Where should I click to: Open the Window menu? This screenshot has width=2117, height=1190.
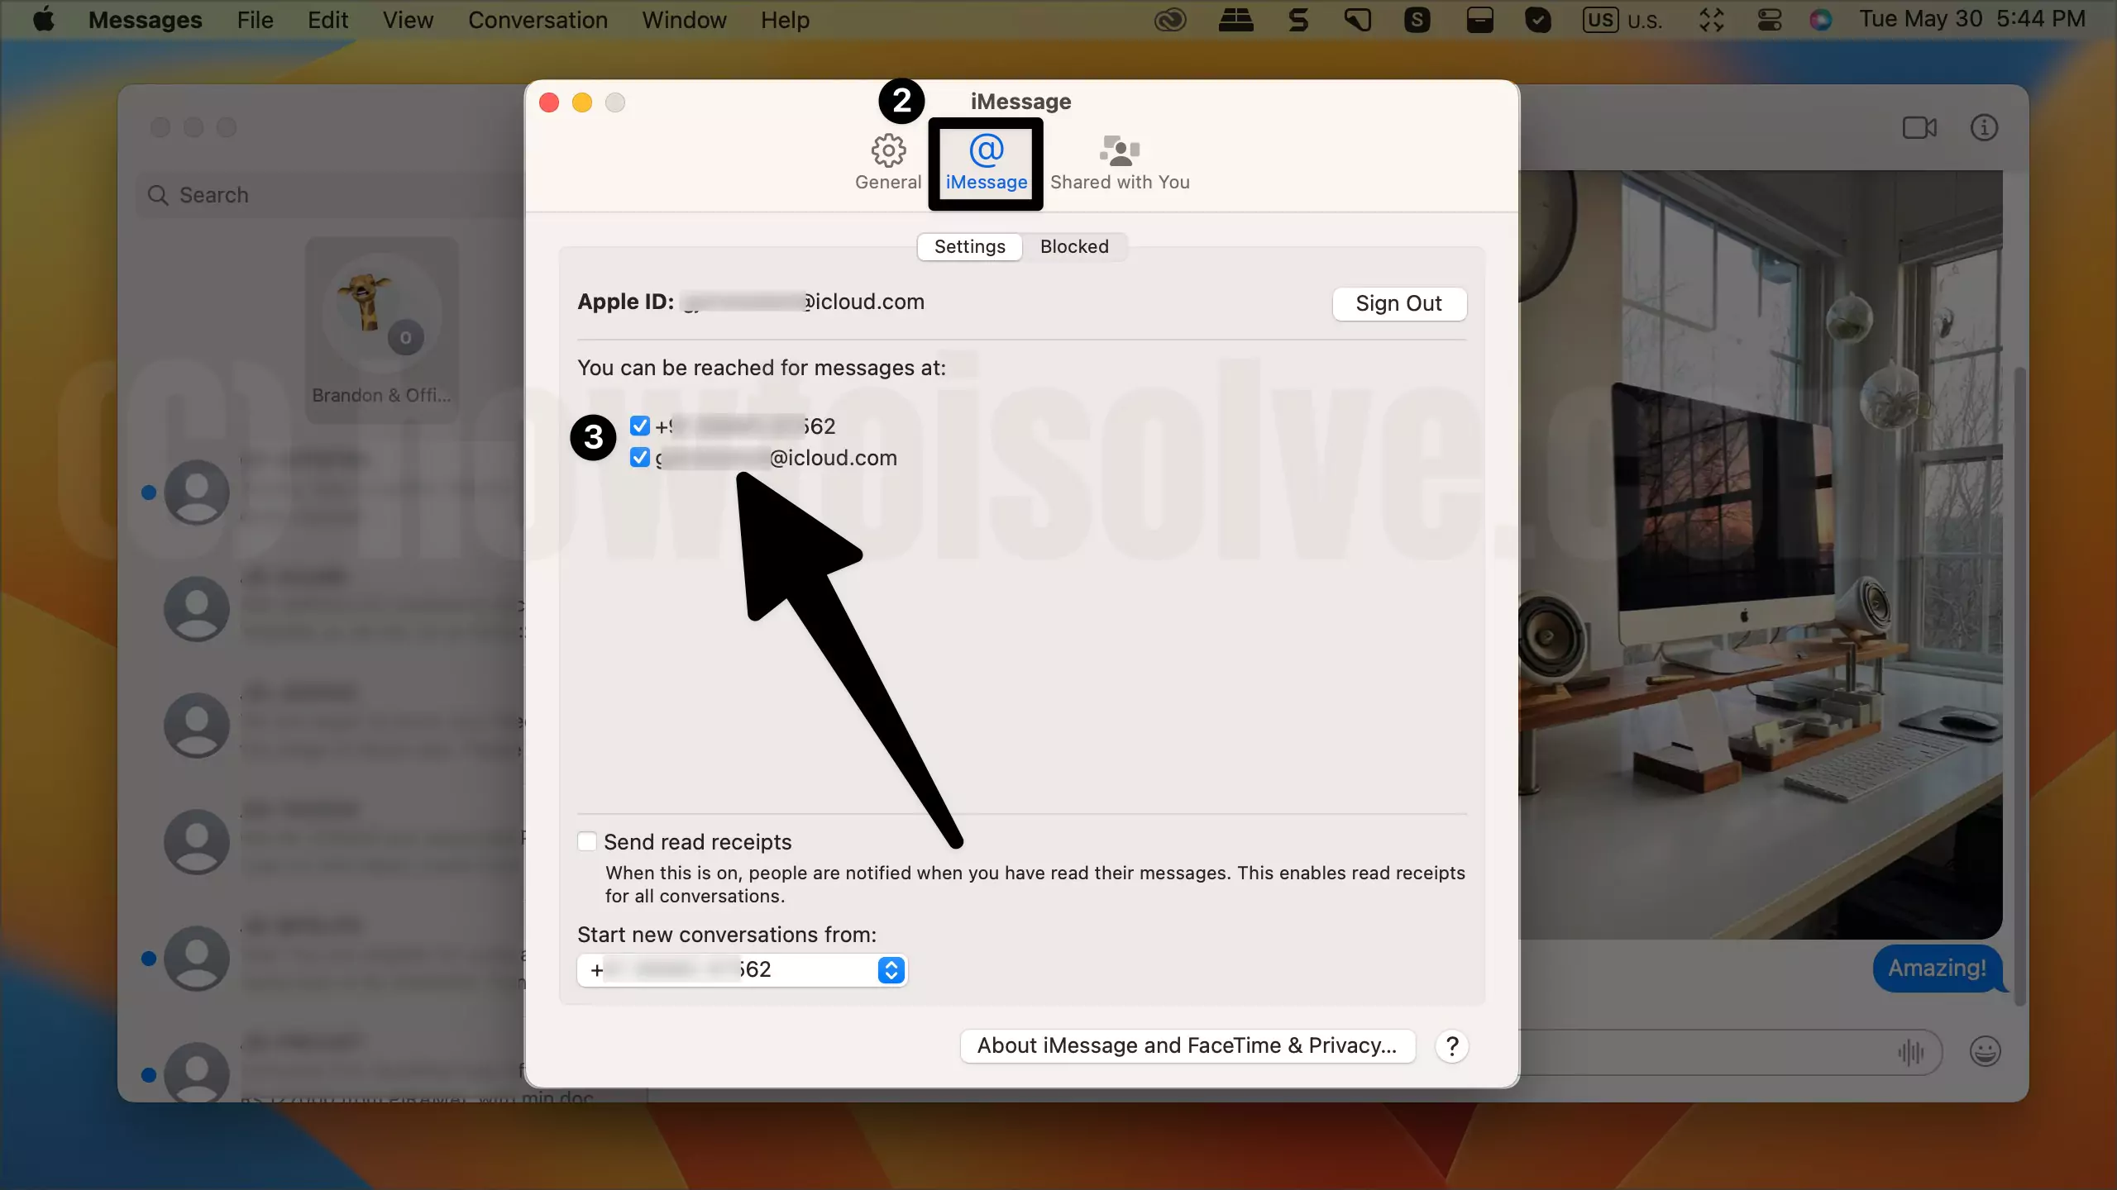pos(684,20)
